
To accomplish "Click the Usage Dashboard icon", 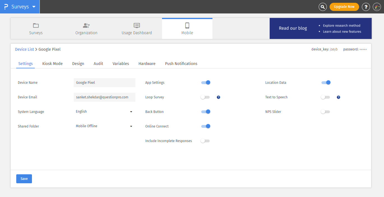I will click(x=137, y=25).
